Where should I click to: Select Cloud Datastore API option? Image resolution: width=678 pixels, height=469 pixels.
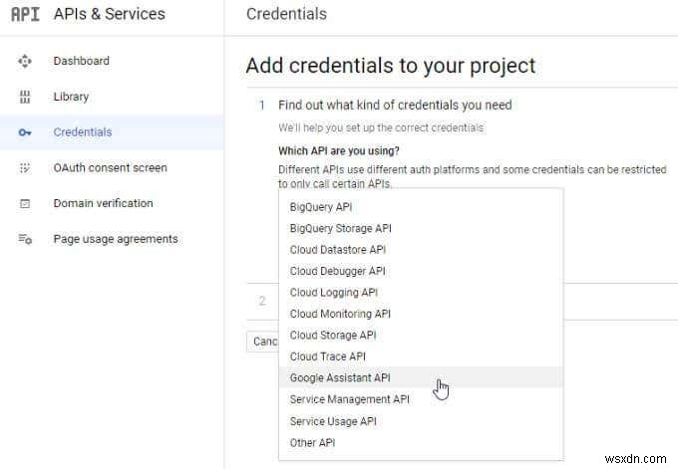pos(337,250)
